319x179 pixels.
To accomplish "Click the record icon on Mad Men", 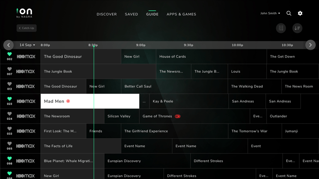I will pyautogui.click(x=68, y=101).
